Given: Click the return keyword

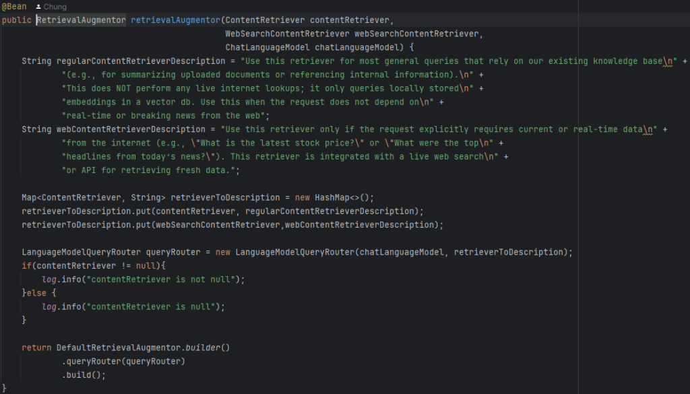Looking at the screenshot, I should click(x=36, y=348).
